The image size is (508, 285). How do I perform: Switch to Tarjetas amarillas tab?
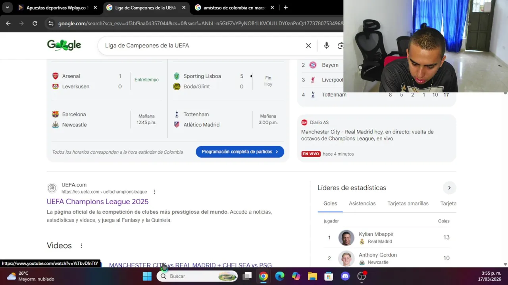pos(408,203)
